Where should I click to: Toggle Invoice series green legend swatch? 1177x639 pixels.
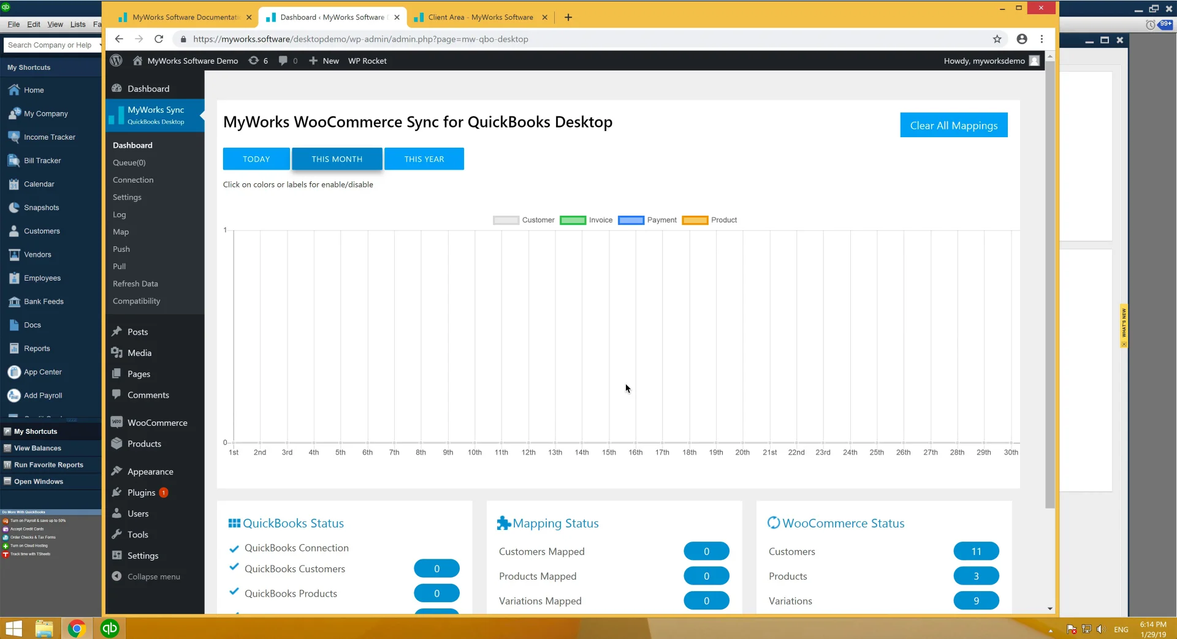573,220
